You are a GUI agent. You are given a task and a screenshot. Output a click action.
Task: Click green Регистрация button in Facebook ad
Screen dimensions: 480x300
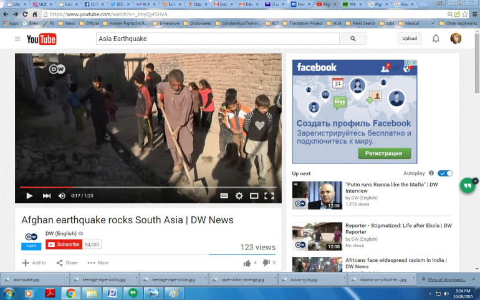coord(384,153)
